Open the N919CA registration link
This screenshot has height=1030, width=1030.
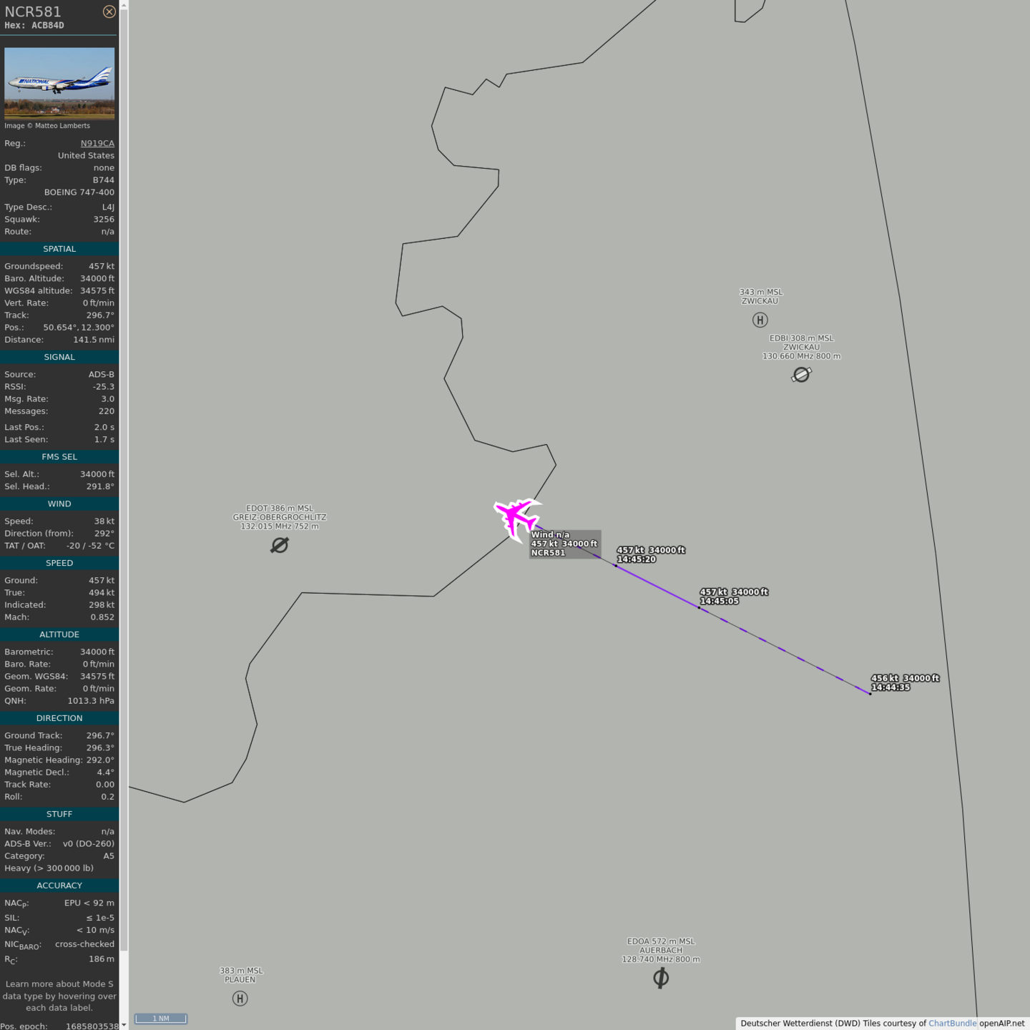(97, 143)
